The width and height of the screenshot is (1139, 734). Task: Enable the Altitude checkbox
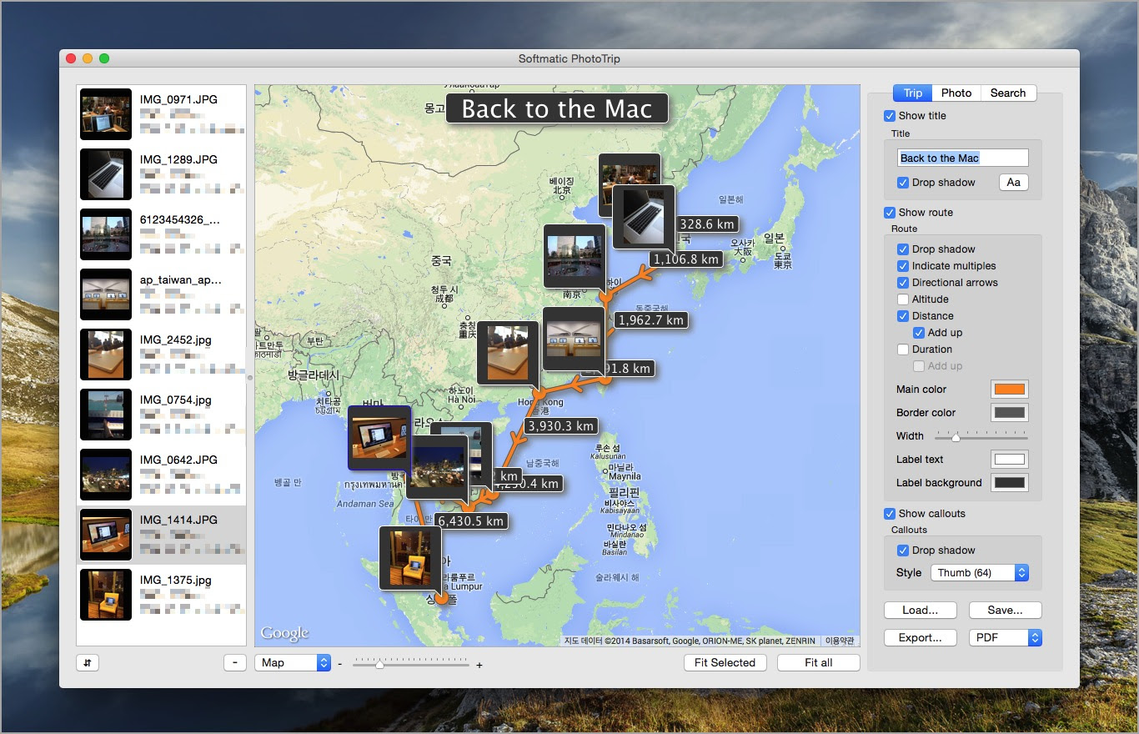[903, 299]
